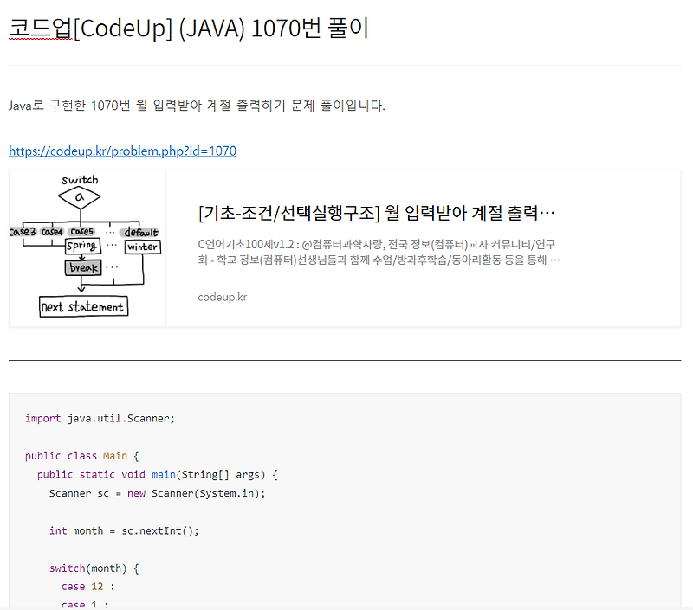Click the codeup.kr source label on the card
Viewport: 693px width, 610px height.
coord(219,297)
